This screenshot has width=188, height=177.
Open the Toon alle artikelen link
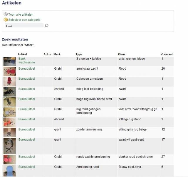[21, 14]
